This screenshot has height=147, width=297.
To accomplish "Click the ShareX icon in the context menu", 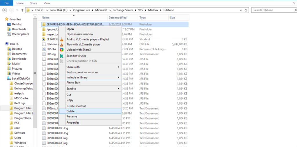I will coord(61,50).
